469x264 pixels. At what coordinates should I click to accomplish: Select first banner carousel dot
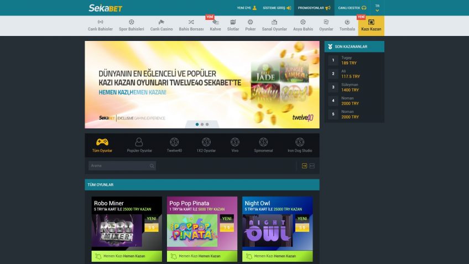pos(197,124)
